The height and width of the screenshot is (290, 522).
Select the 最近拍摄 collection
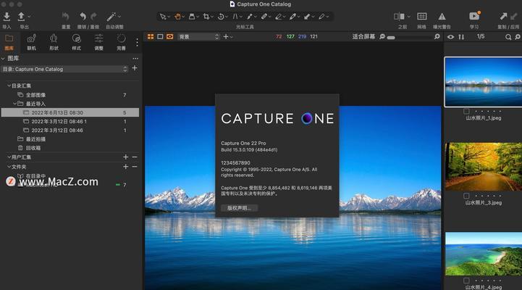click(x=35, y=138)
